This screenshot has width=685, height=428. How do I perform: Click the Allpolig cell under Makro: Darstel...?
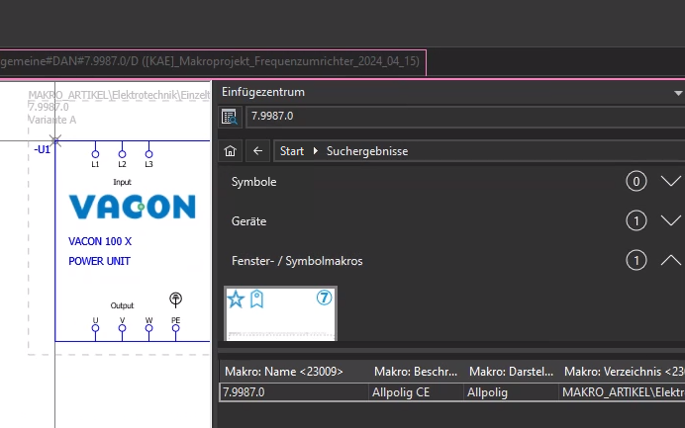[511, 392]
